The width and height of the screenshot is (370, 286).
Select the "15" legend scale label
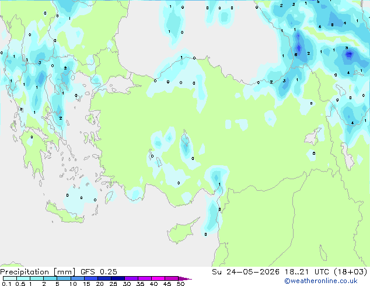(x=86, y=284)
